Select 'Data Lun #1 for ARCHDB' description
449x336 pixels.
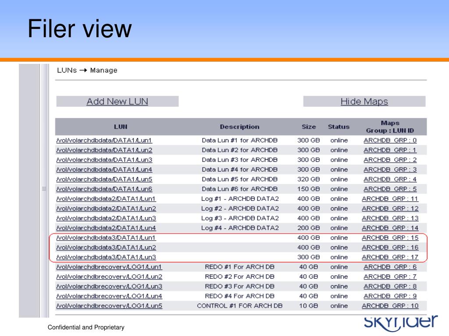(240, 140)
